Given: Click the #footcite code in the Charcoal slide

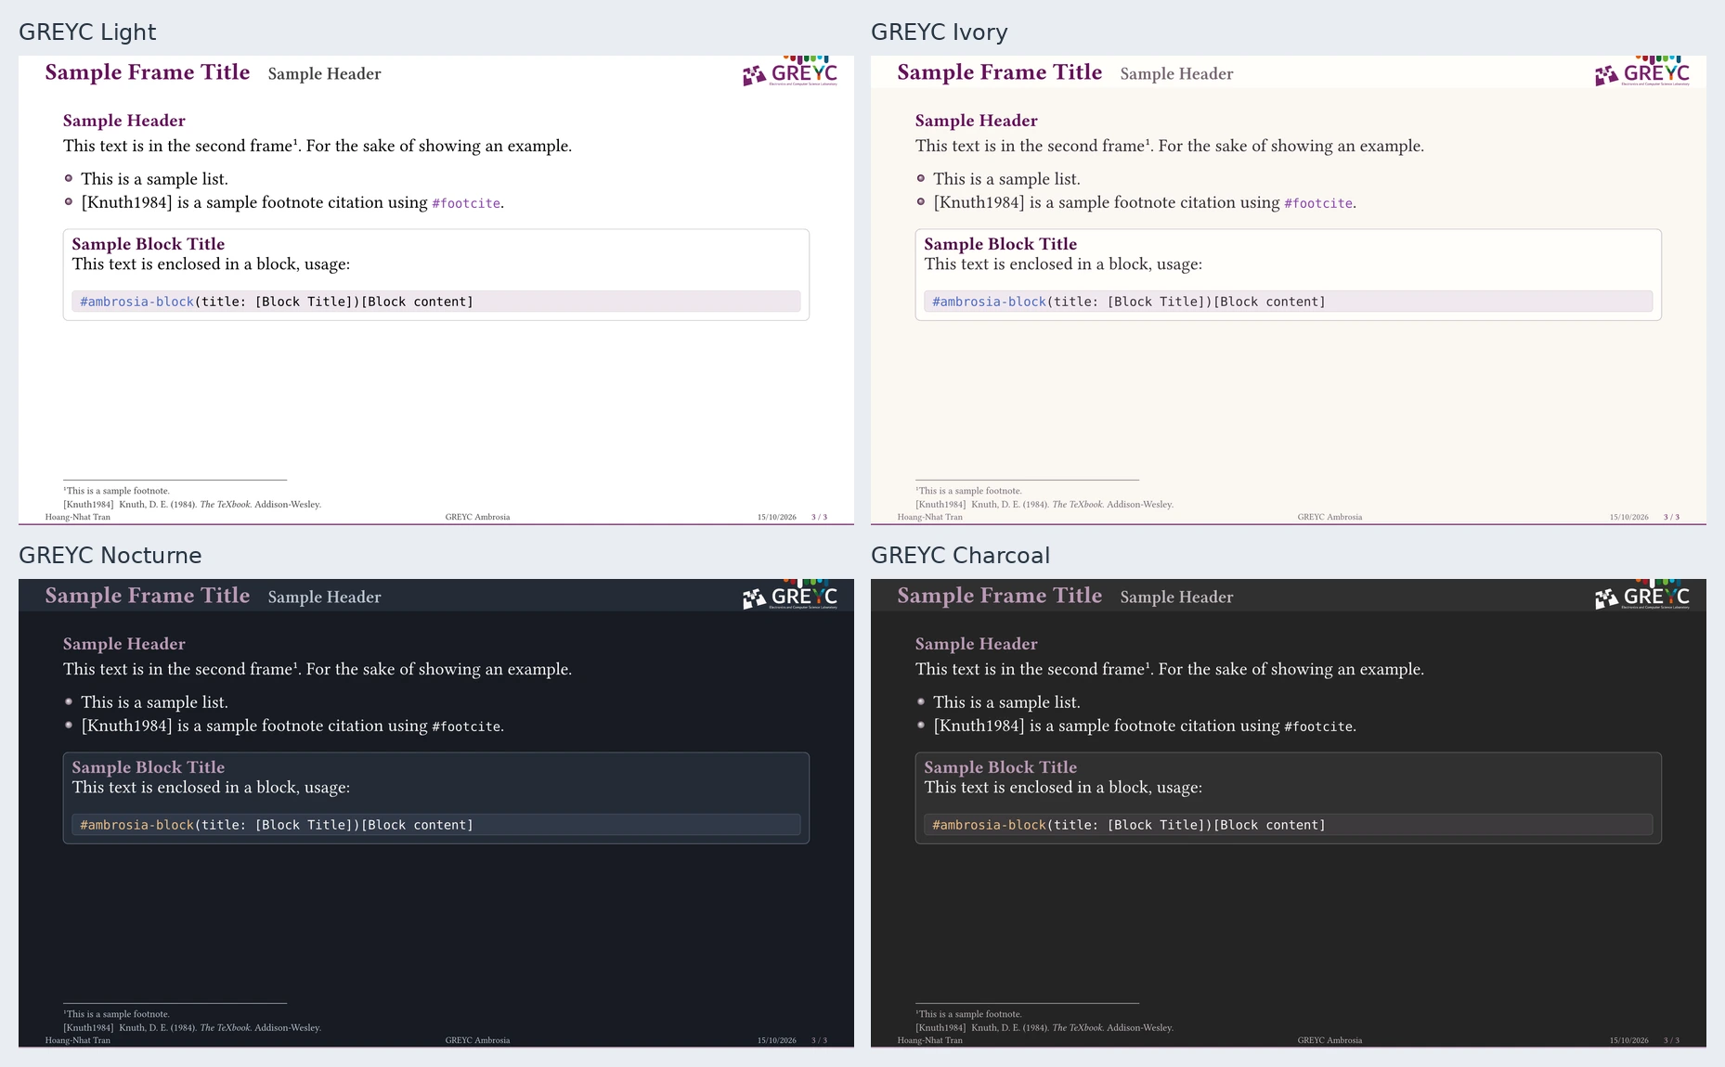Looking at the screenshot, I should click(x=1318, y=726).
